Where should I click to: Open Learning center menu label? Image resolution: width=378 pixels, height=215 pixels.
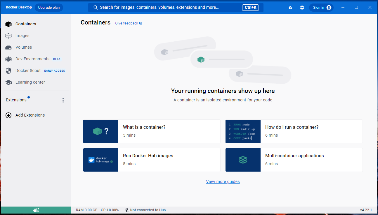coord(30,82)
